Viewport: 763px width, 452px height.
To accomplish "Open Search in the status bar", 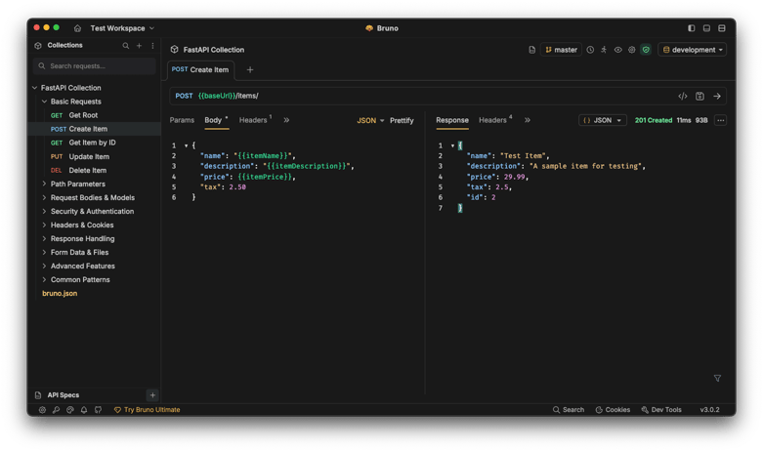I will (x=569, y=410).
